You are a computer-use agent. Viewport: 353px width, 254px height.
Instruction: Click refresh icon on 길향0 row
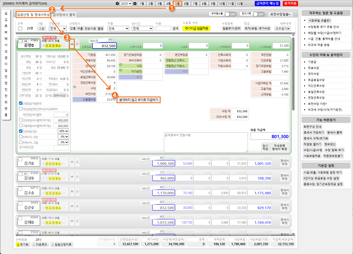[77, 44]
